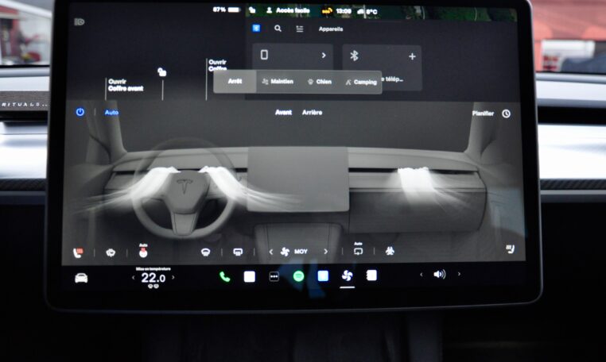Image resolution: width=606 pixels, height=362 pixels.
Task: Toggle the rear window defrost icon
Action: click(x=238, y=252)
